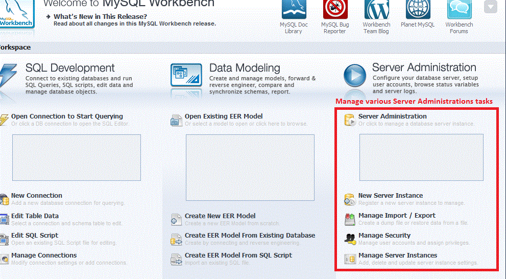
Task: Click the Edit SQL Script icon
Action: click(x=4, y=239)
